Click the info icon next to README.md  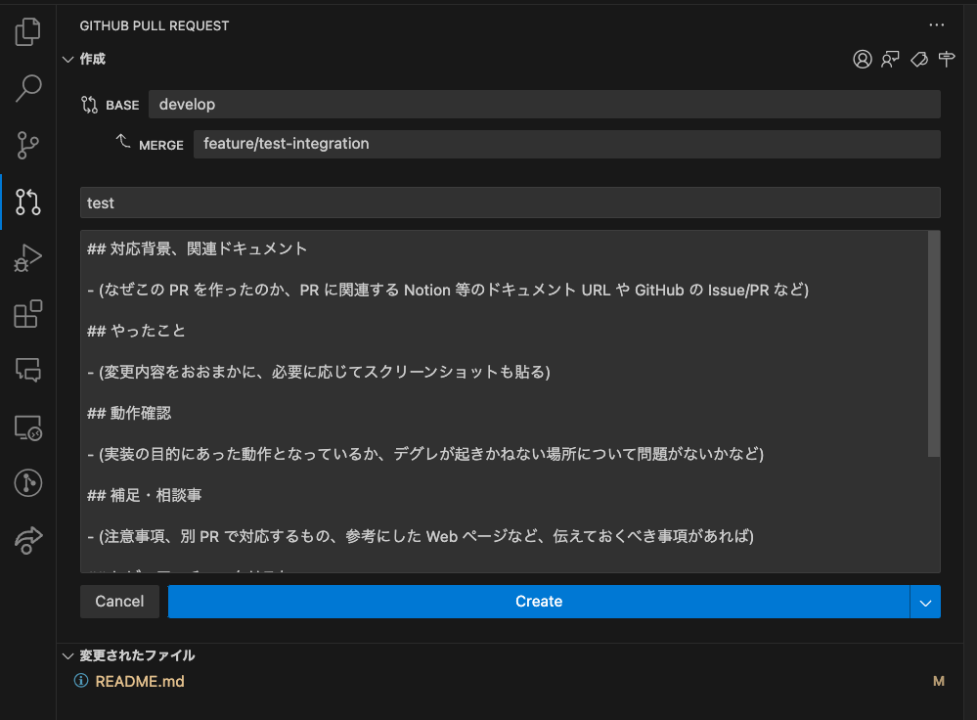[x=81, y=680]
